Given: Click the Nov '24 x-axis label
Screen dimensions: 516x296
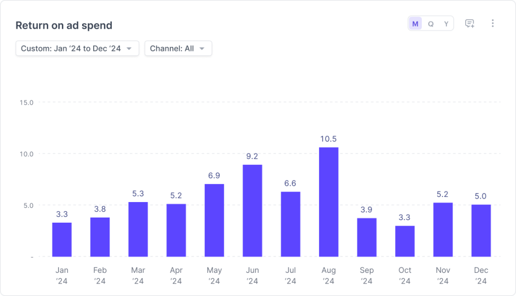Looking at the screenshot, I should click(x=443, y=275).
